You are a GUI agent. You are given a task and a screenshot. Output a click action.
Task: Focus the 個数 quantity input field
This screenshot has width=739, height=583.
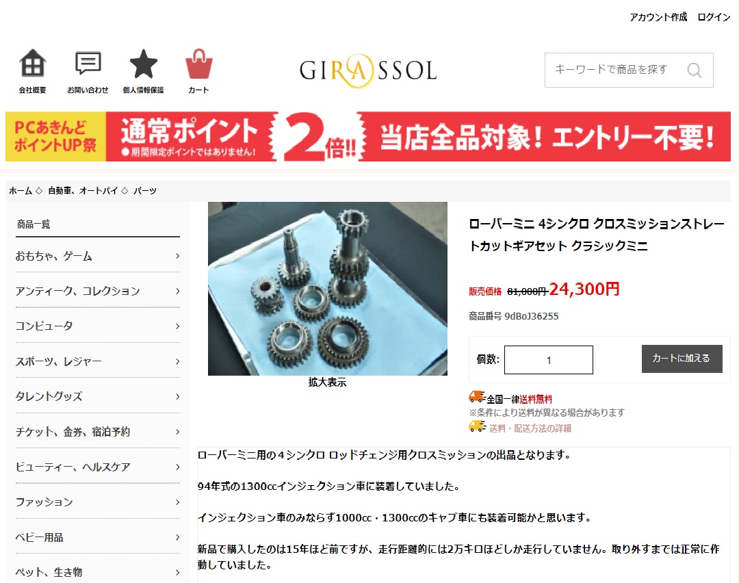coord(549,360)
